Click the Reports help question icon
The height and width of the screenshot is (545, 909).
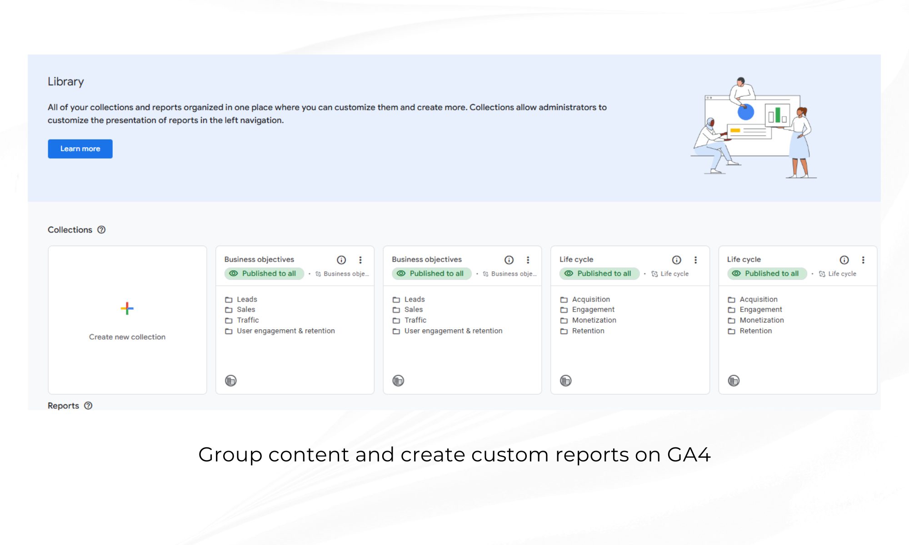(x=88, y=406)
